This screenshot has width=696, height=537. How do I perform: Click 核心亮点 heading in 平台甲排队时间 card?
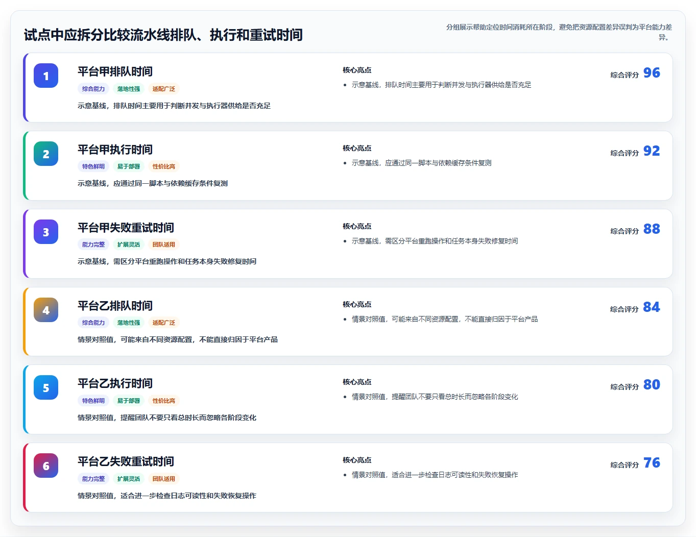pyautogui.click(x=357, y=70)
